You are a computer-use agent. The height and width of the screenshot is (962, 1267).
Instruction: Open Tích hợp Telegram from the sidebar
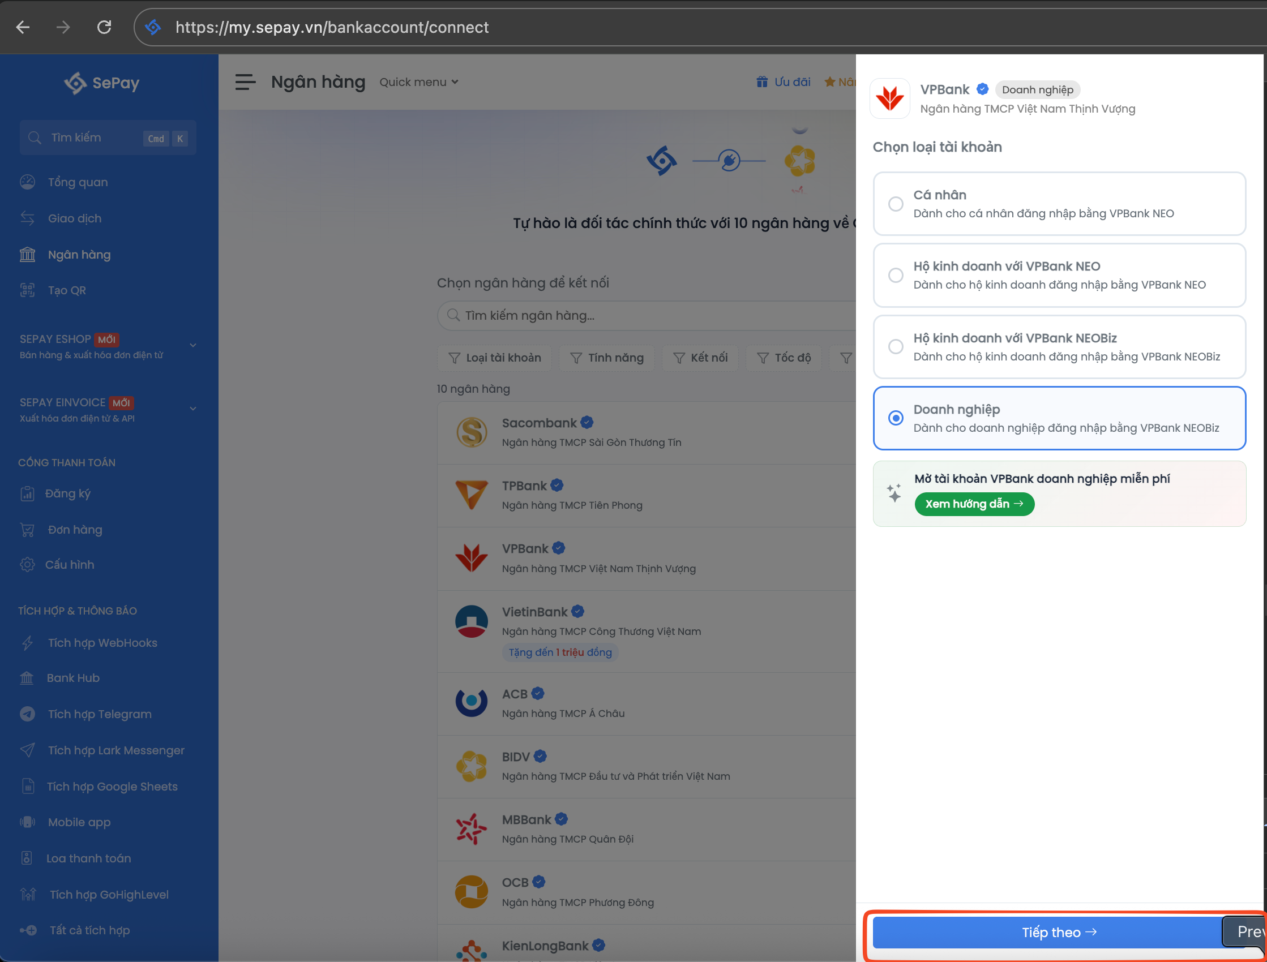(x=99, y=714)
